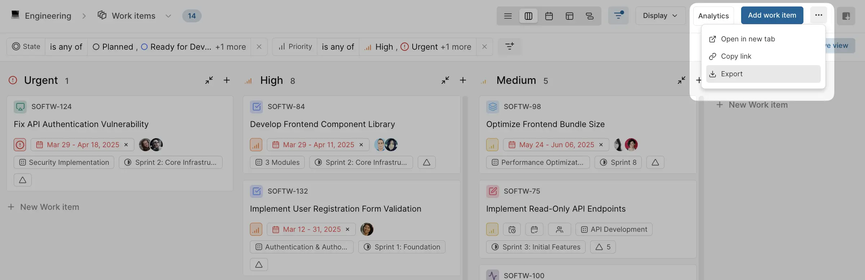Screen dimensions: 865x280
Task: Switch to list layout view icon
Action: tap(508, 16)
